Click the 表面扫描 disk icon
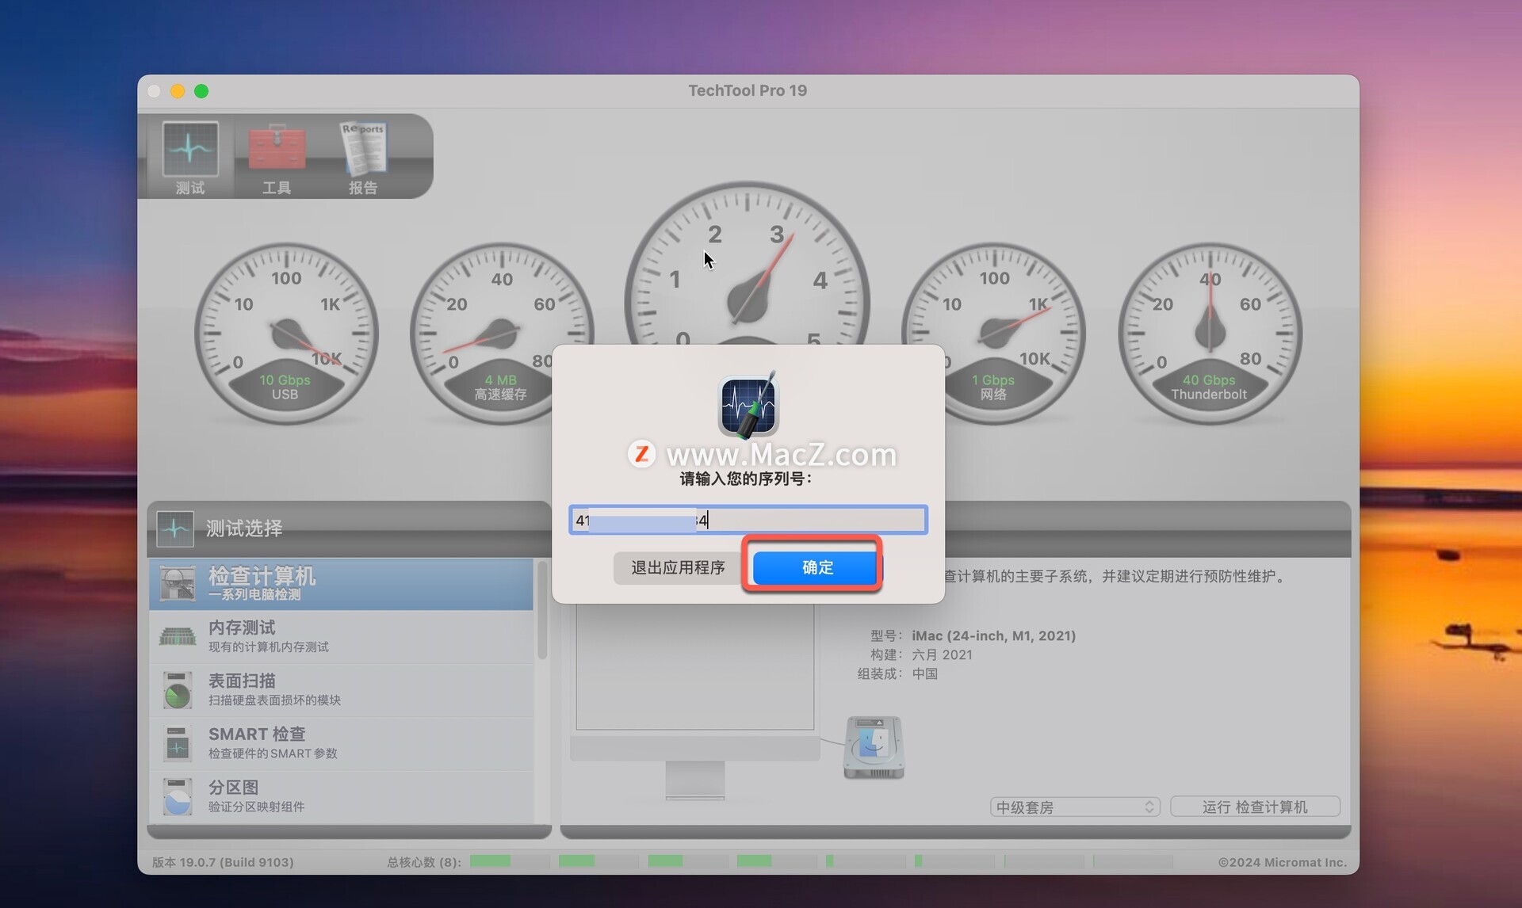The height and width of the screenshot is (908, 1522). 178,690
